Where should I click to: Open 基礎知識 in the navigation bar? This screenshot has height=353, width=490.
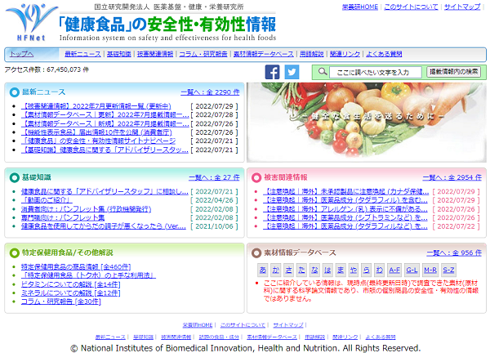tap(118, 54)
